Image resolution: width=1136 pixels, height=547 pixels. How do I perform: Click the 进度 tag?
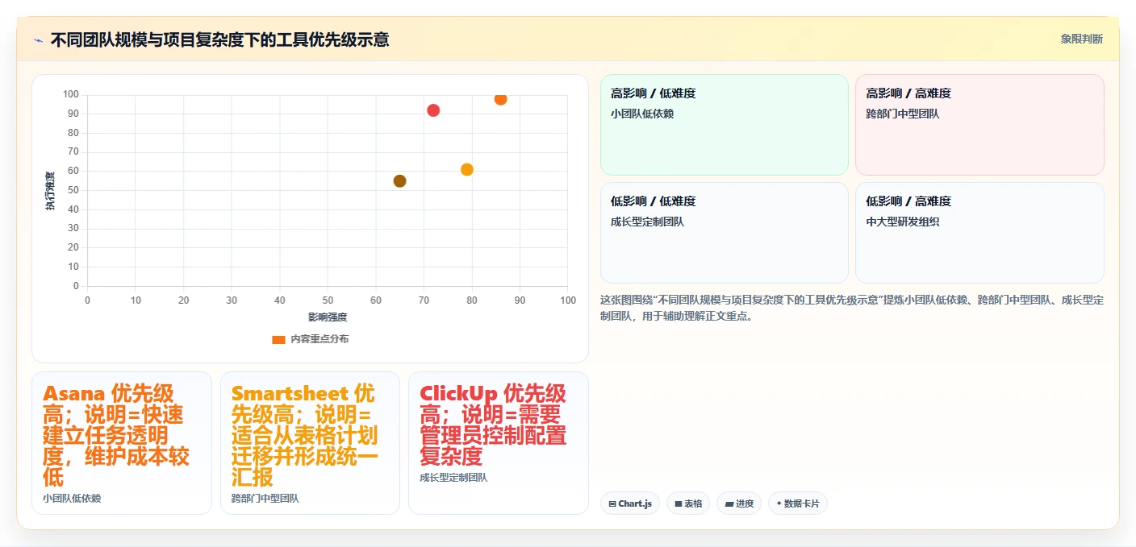pyautogui.click(x=739, y=503)
